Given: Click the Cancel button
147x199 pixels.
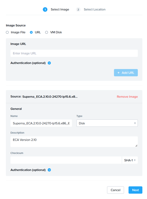Looking at the screenshot, I should (x=116, y=190).
